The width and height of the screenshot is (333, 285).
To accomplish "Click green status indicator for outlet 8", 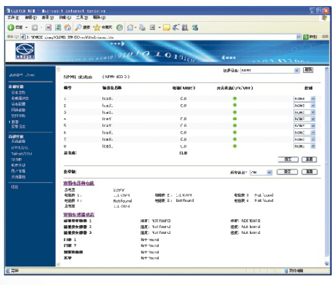I will tap(235, 146).
